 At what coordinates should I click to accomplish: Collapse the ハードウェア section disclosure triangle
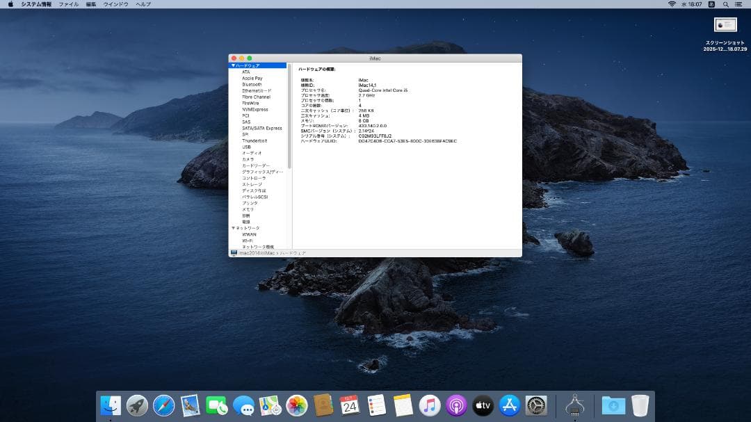click(x=234, y=65)
